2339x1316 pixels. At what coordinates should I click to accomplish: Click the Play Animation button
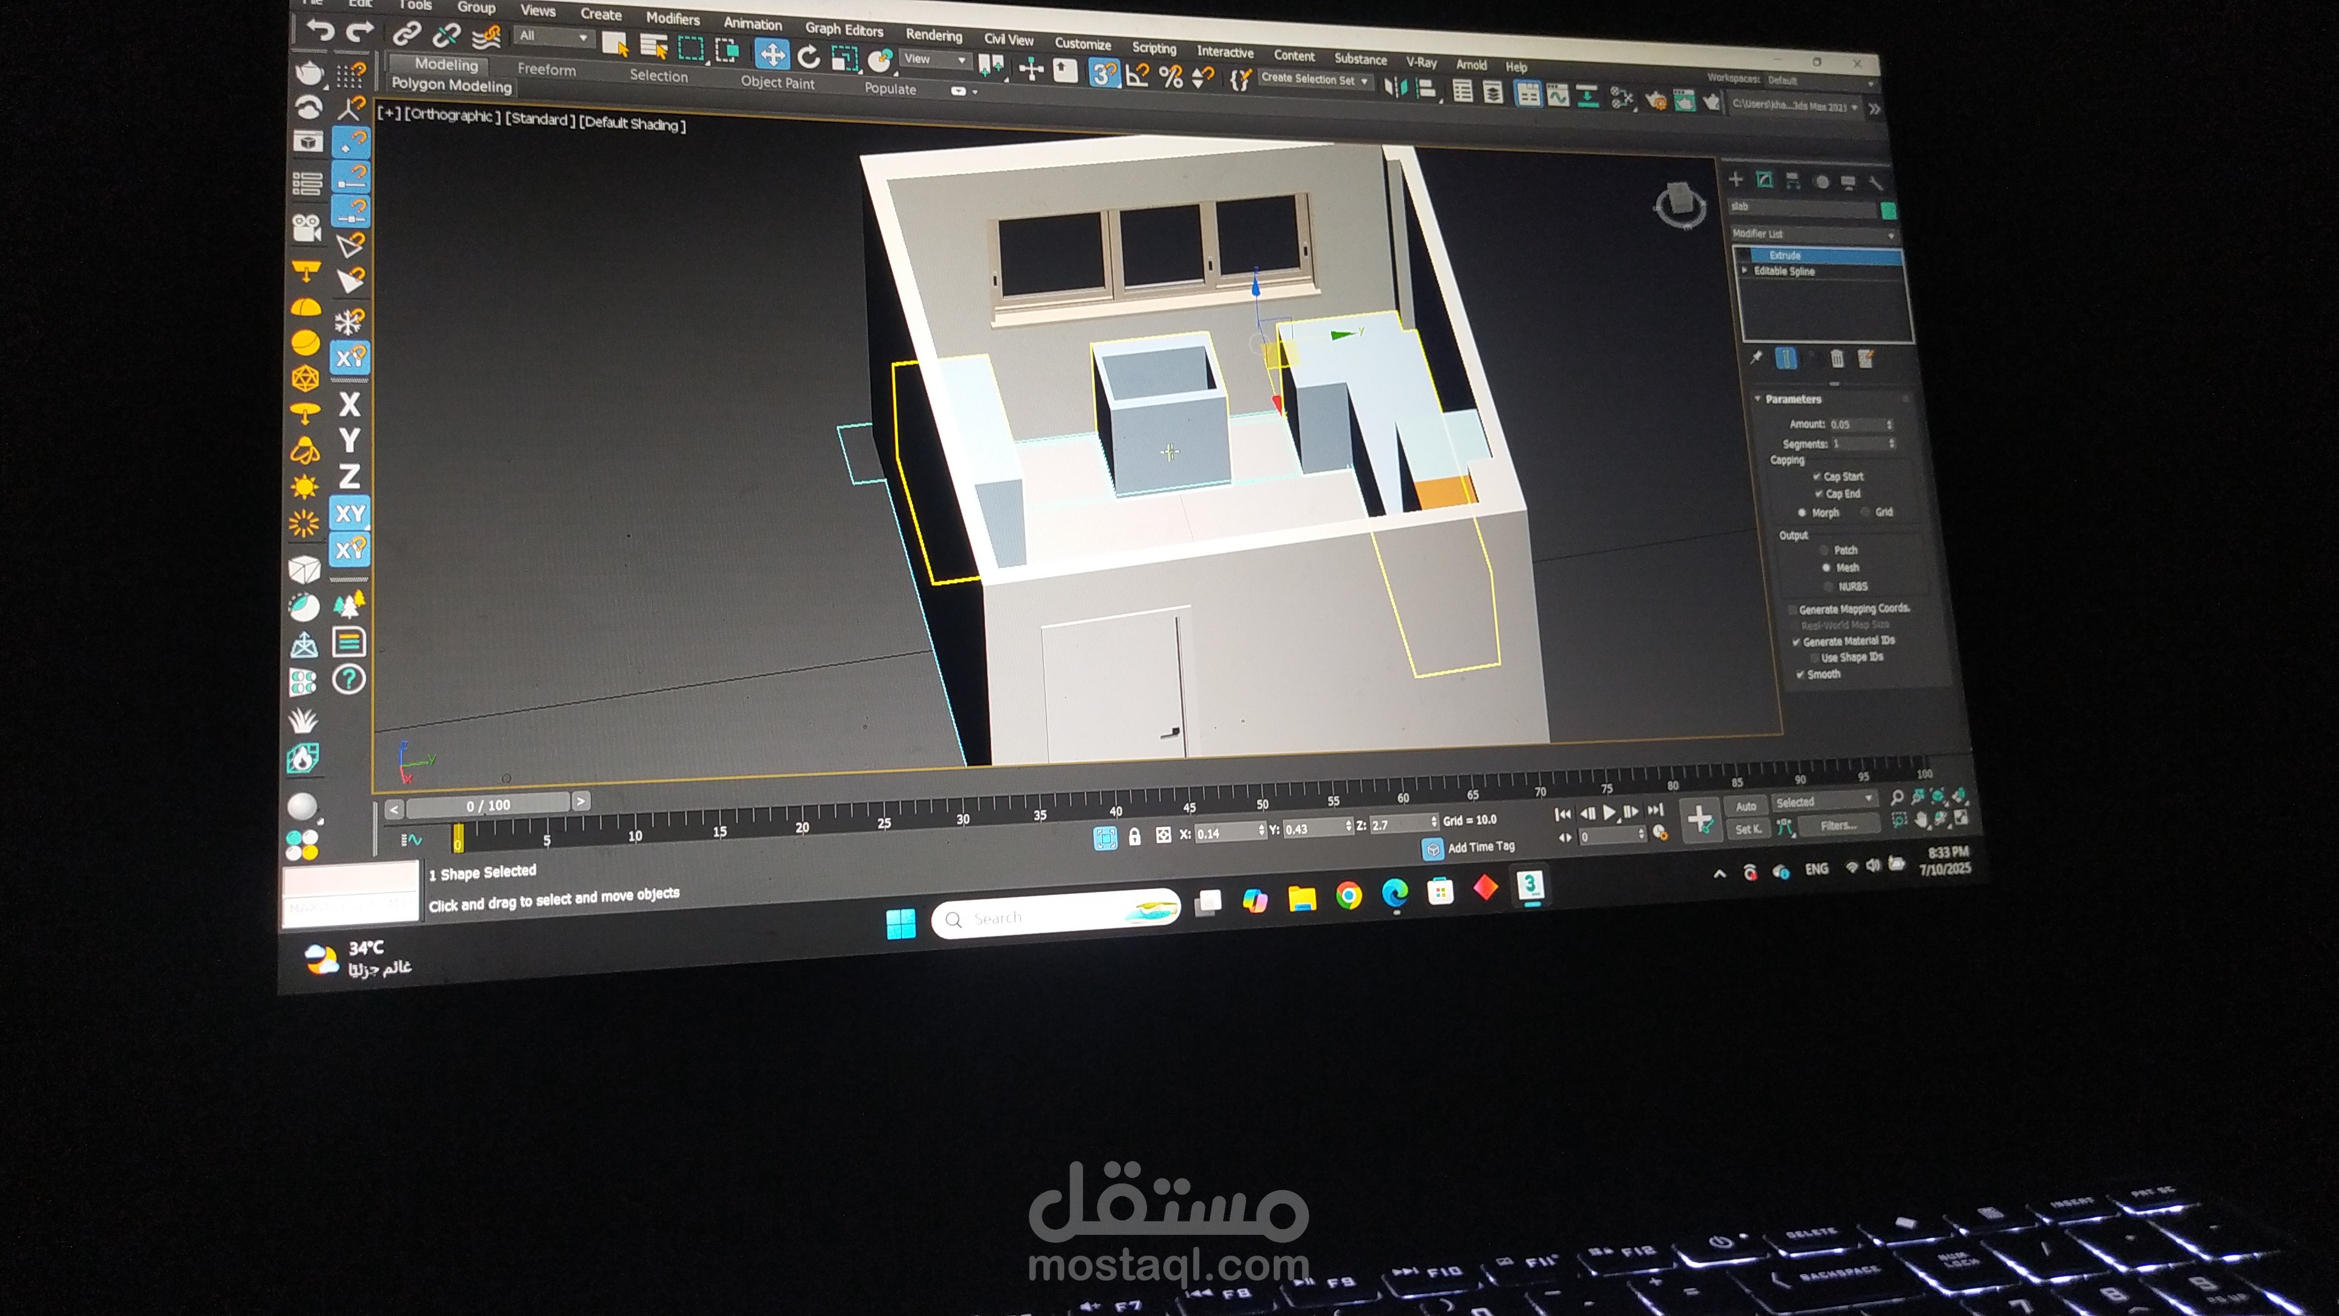(x=1609, y=812)
